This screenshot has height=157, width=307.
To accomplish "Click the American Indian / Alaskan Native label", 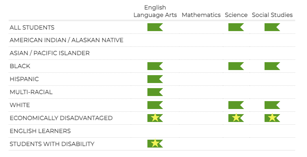I will [x=66, y=40].
